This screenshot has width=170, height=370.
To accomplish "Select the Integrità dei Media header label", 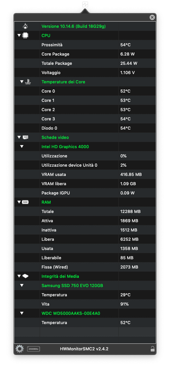I will coord(60,276).
